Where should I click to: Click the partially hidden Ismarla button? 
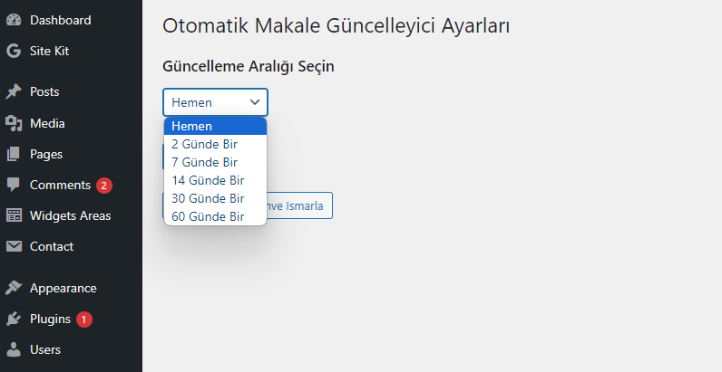[x=299, y=205]
